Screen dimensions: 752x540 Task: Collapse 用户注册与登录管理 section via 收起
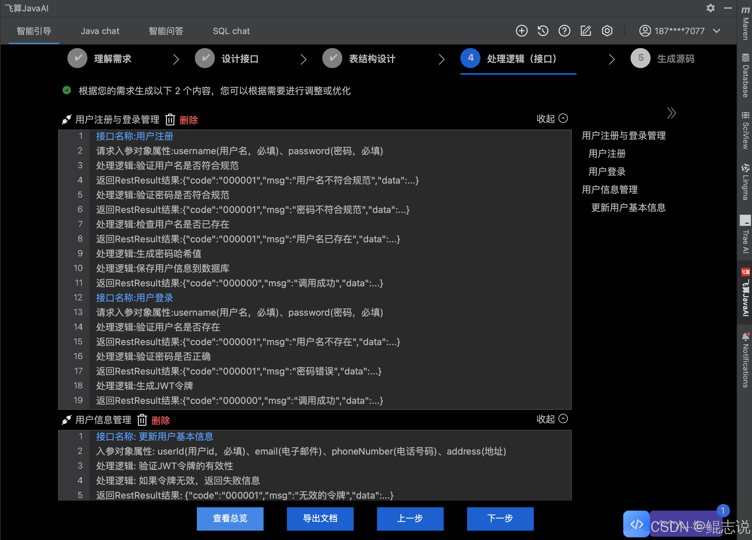tap(552, 118)
